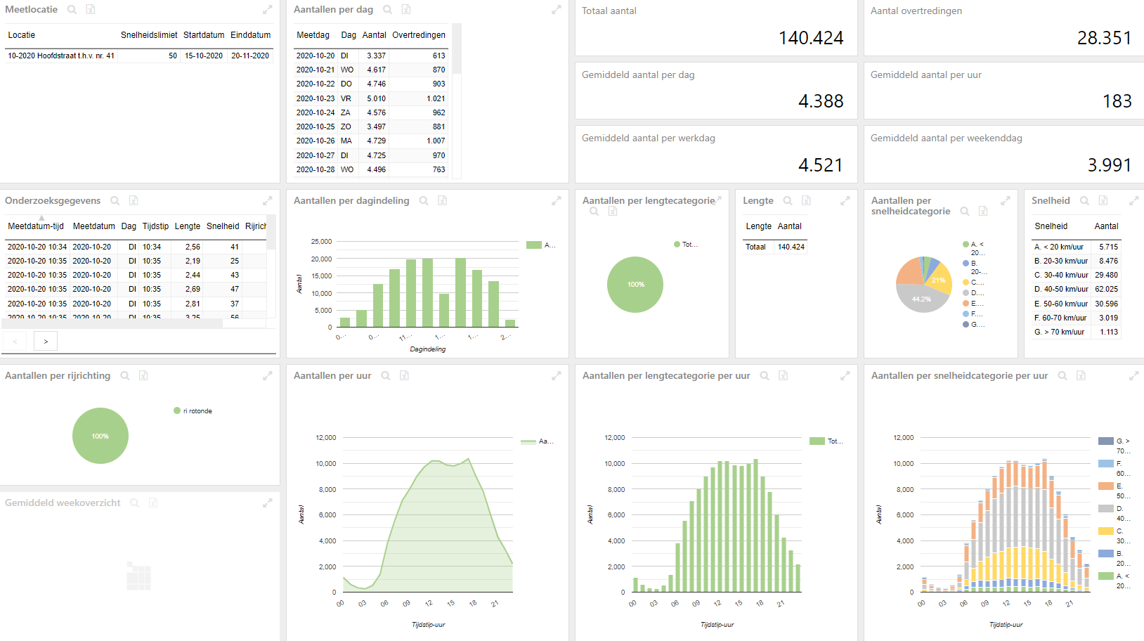Viewport: 1144px width, 641px height.
Task: Sort Snelheid table by Aantal column
Action: click(1105, 226)
